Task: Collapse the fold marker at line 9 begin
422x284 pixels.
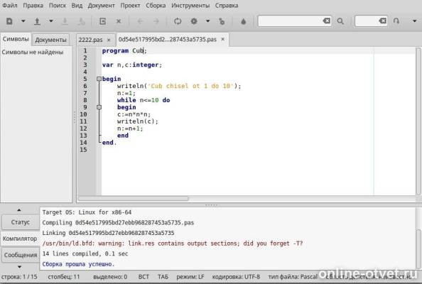Action: pos(99,107)
